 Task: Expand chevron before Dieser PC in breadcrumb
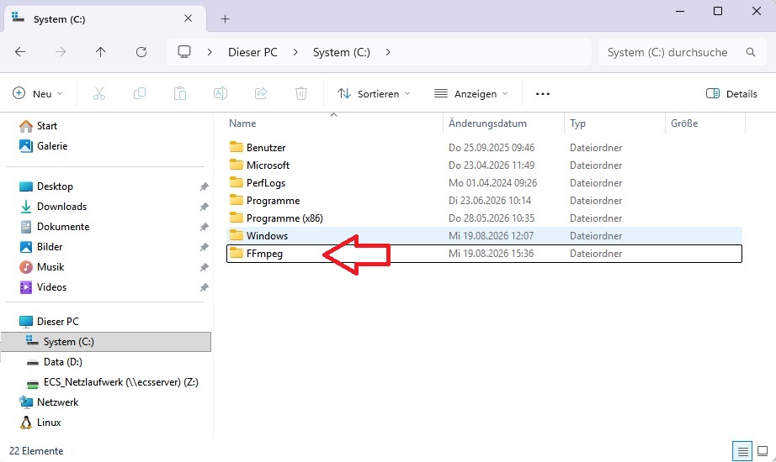click(210, 52)
